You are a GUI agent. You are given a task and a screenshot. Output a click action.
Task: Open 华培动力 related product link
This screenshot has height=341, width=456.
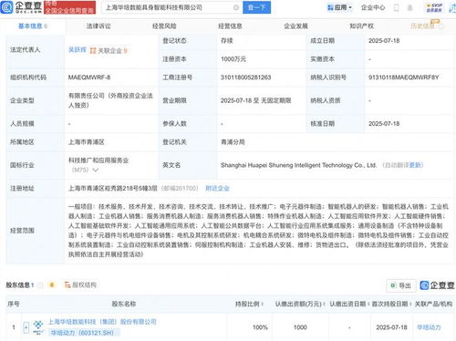(x=429, y=327)
